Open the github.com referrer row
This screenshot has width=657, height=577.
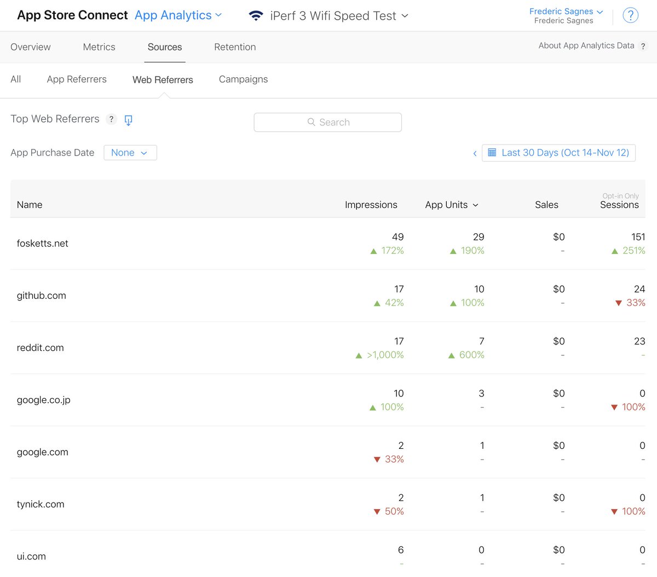(x=328, y=296)
